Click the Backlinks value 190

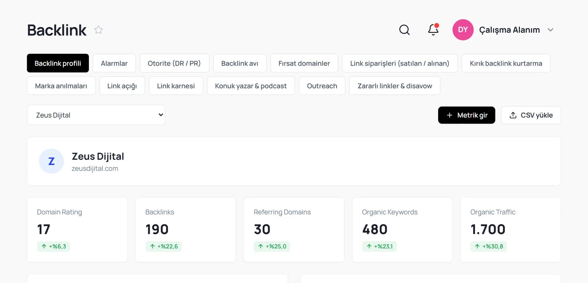[157, 229]
